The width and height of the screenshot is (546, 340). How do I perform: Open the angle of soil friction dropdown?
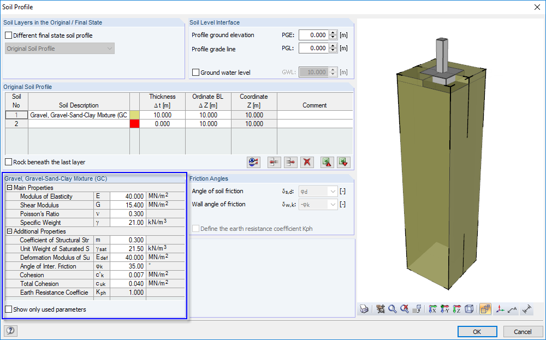[x=333, y=191]
